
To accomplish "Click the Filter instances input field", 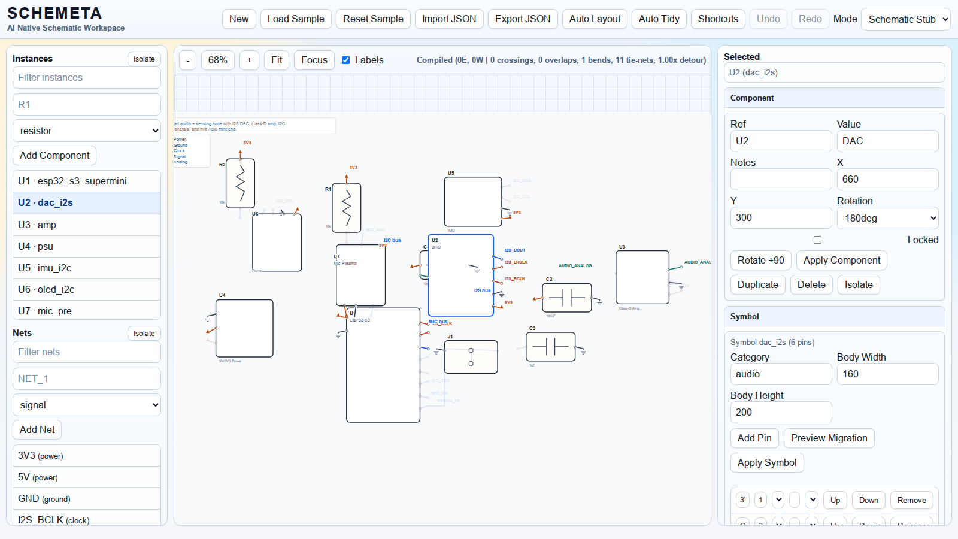I will (x=87, y=78).
